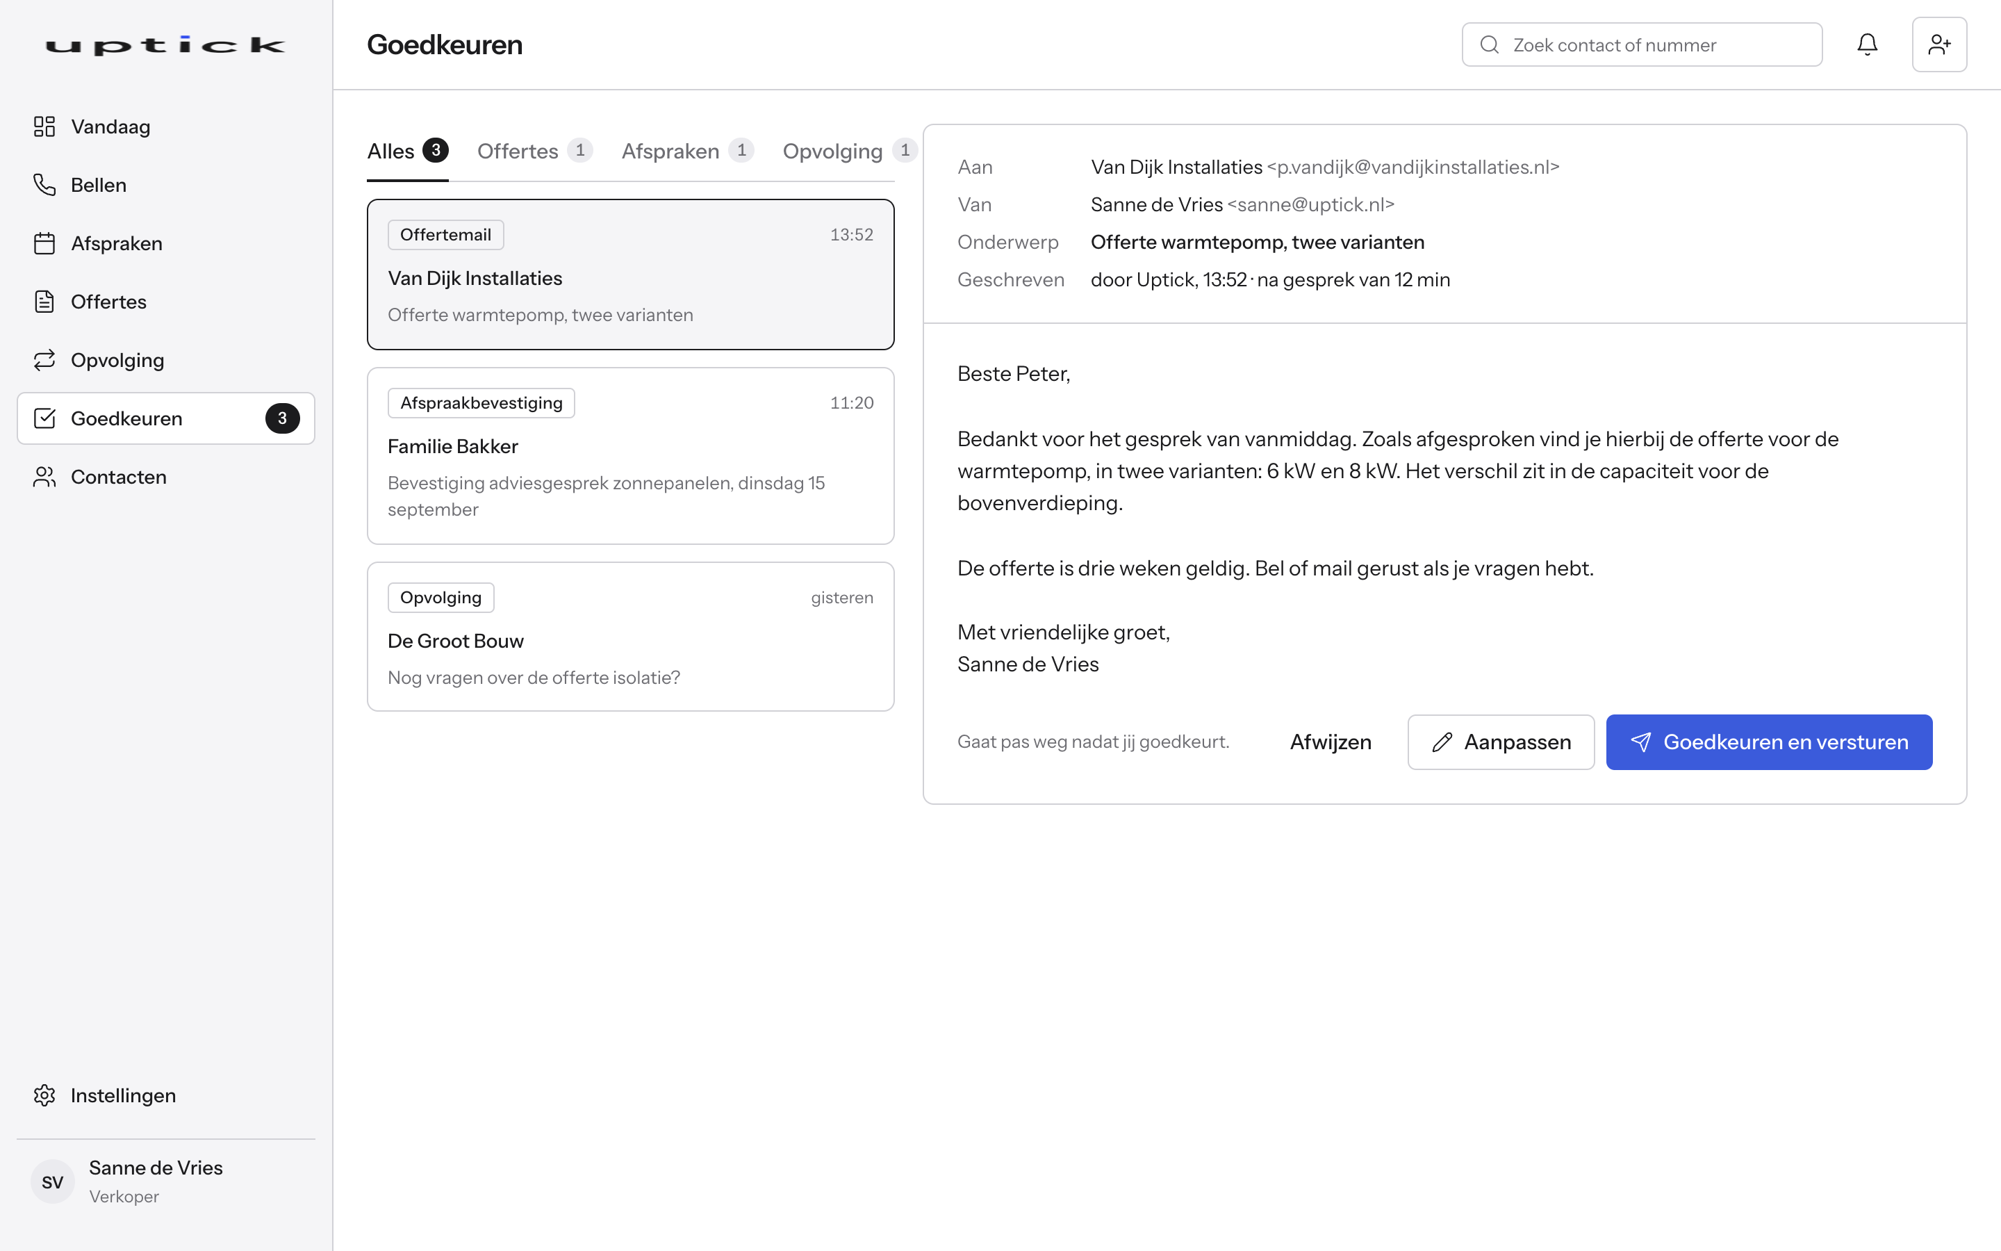Click the uptick logo
Viewport: 2001px width, 1251px height.
coord(165,45)
